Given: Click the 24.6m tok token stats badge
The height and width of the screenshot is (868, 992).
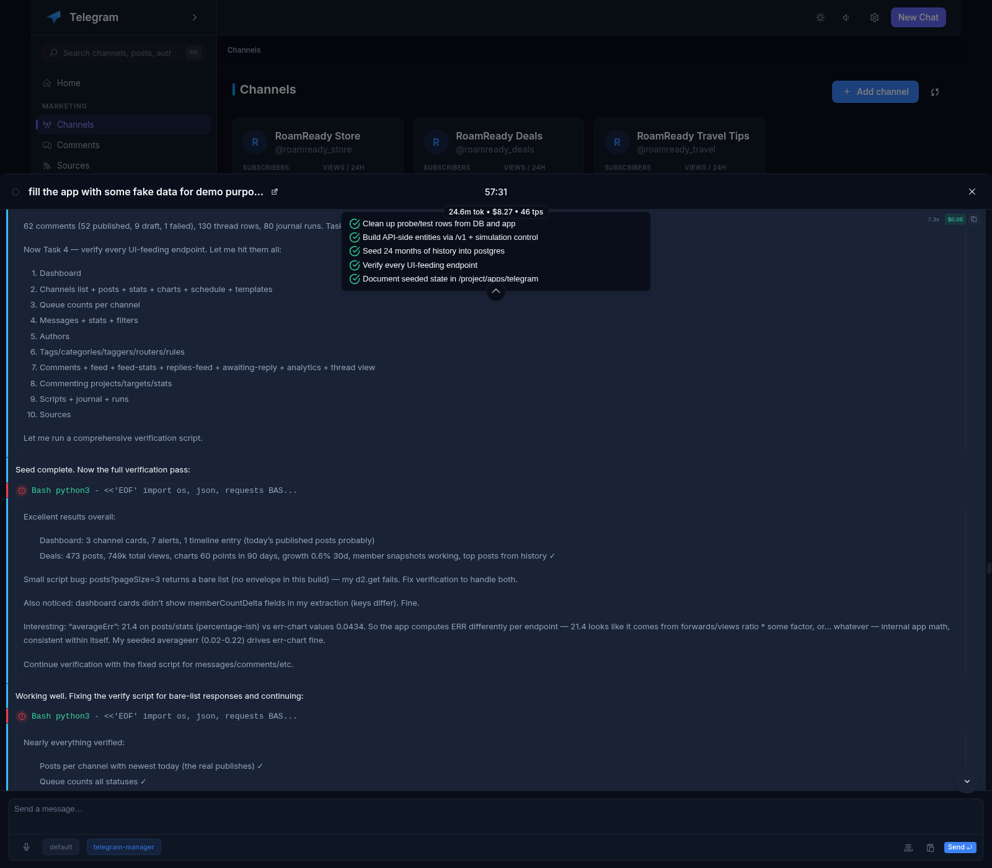Looking at the screenshot, I should [x=496, y=212].
